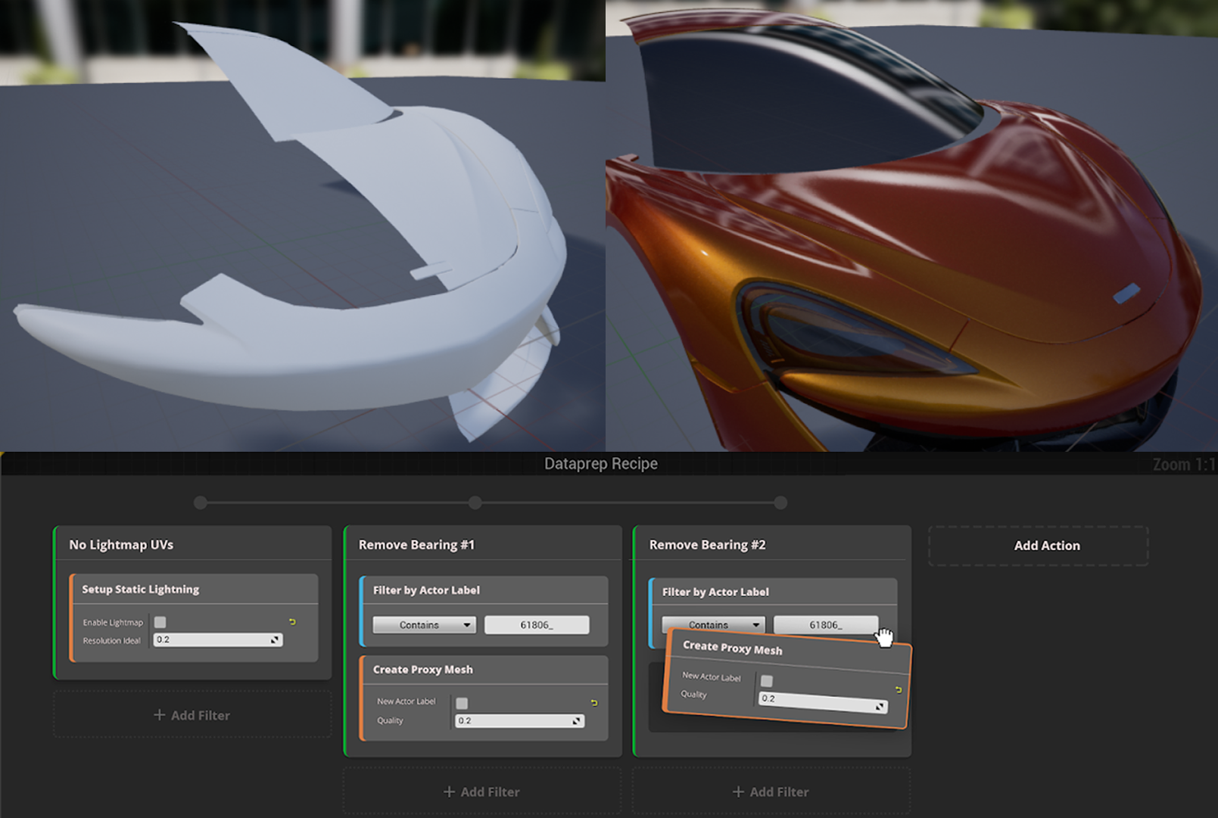Open the Contains dropdown in Remove Bearing #2
Image resolution: width=1218 pixels, height=818 pixels.
[713, 625]
